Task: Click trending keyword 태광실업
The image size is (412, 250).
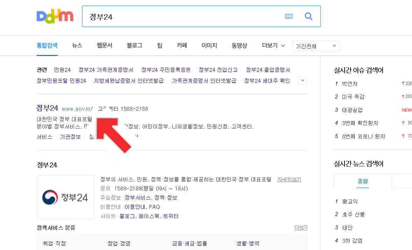Action: [352, 110]
